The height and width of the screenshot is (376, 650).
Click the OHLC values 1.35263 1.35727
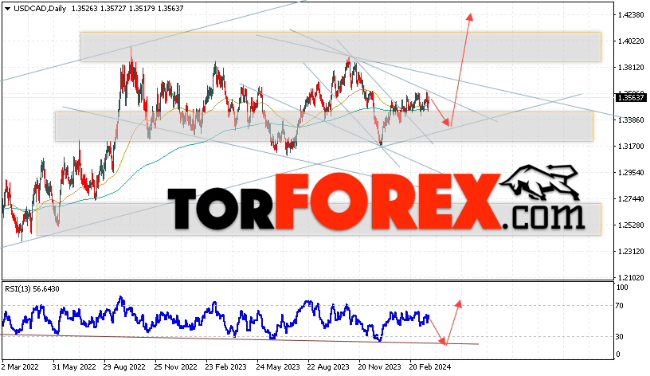[99, 8]
